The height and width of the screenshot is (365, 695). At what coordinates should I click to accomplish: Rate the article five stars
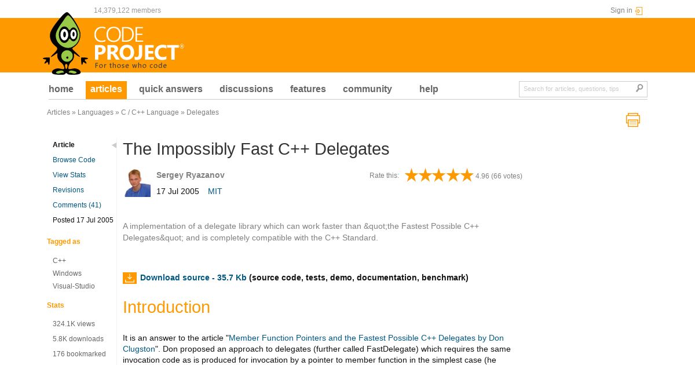467,176
